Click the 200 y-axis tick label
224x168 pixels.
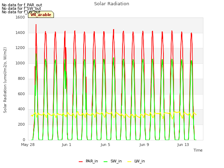pos(21,125)
